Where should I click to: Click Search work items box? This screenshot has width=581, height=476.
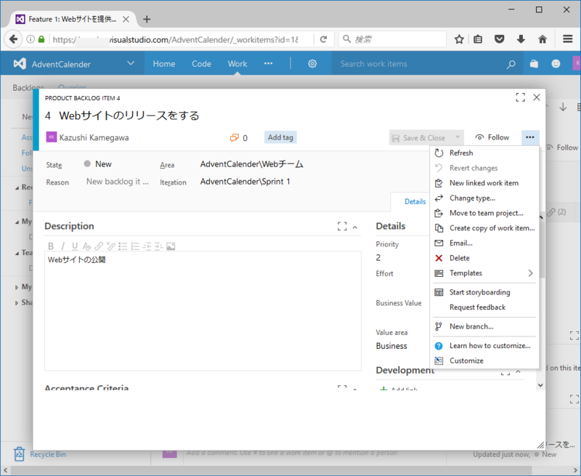[420, 64]
